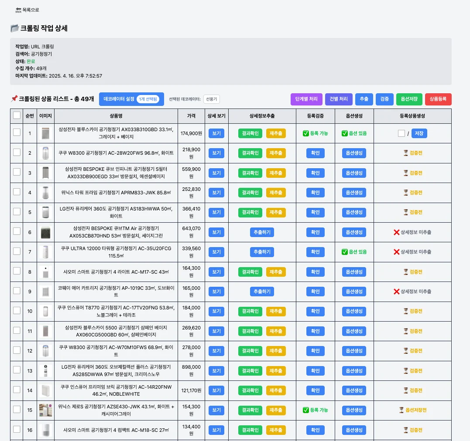The image size is (470, 441).
Task: Click the purple 단계별 처리 button
Action: [306, 99]
